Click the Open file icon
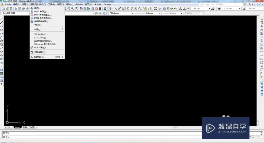The width and height of the screenshot is (264, 143). click(7, 8)
